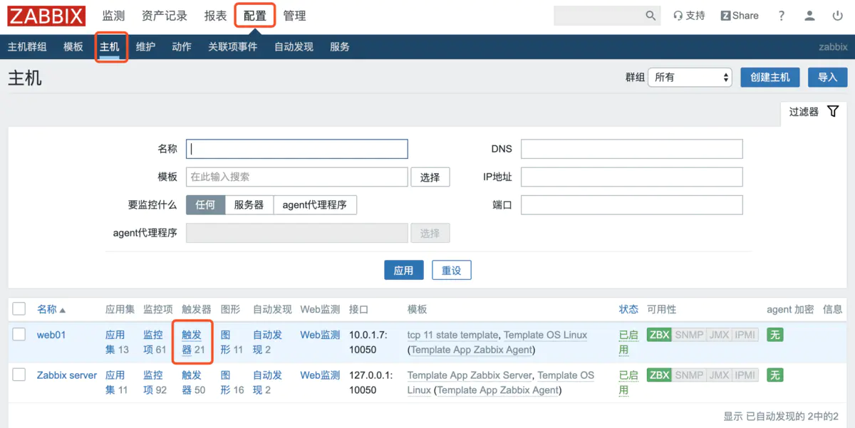Go to the 维护 submenu
The width and height of the screenshot is (855, 428).
pos(145,47)
